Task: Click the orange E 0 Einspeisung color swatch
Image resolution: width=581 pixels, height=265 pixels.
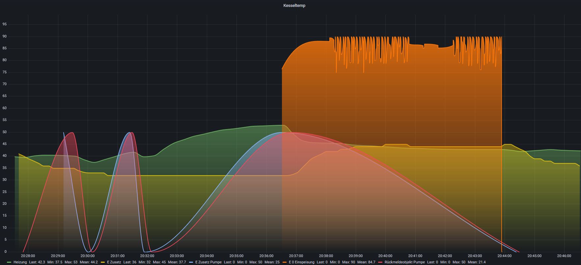Action: [x=285, y=262]
